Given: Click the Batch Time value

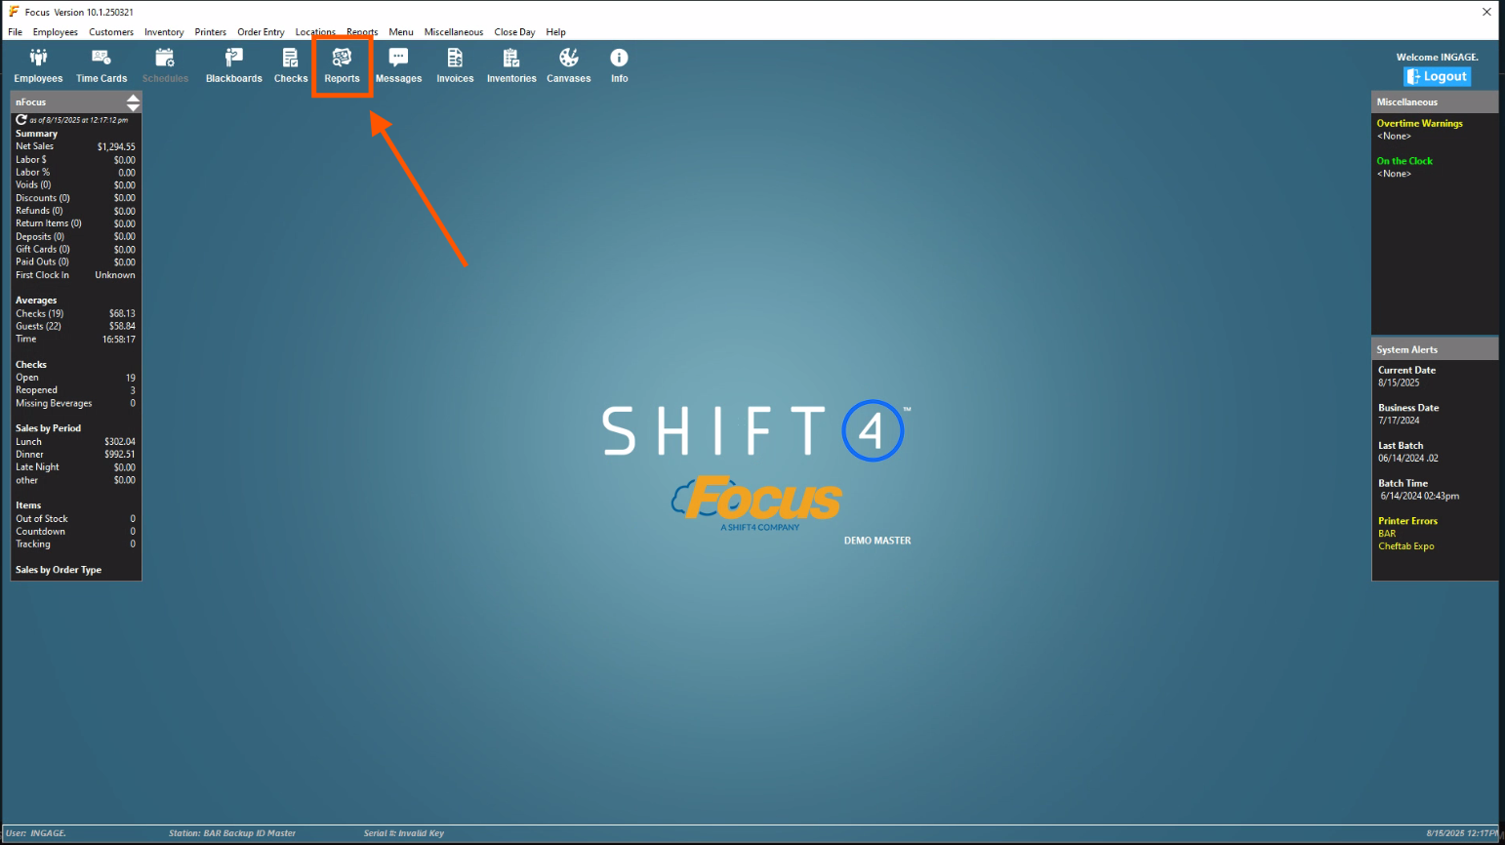Looking at the screenshot, I should [x=1419, y=496].
